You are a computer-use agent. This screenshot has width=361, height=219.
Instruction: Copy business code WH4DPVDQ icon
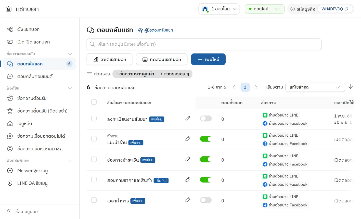point(346,9)
